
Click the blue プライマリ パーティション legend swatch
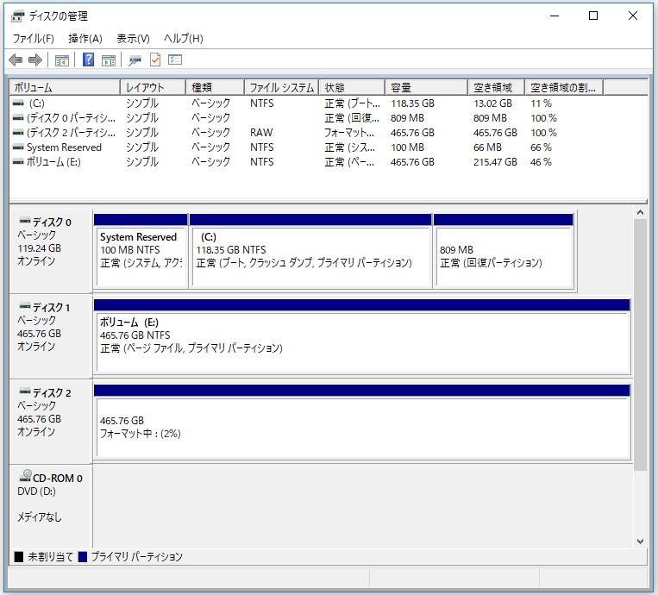[83, 557]
